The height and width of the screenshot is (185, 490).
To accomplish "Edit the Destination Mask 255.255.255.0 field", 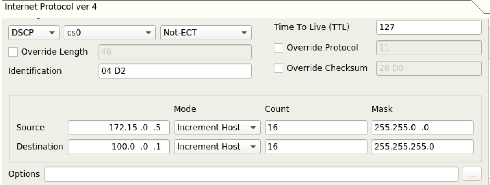I will point(423,147).
